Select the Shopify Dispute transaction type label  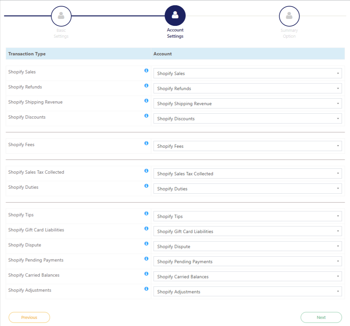coord(25,245)
